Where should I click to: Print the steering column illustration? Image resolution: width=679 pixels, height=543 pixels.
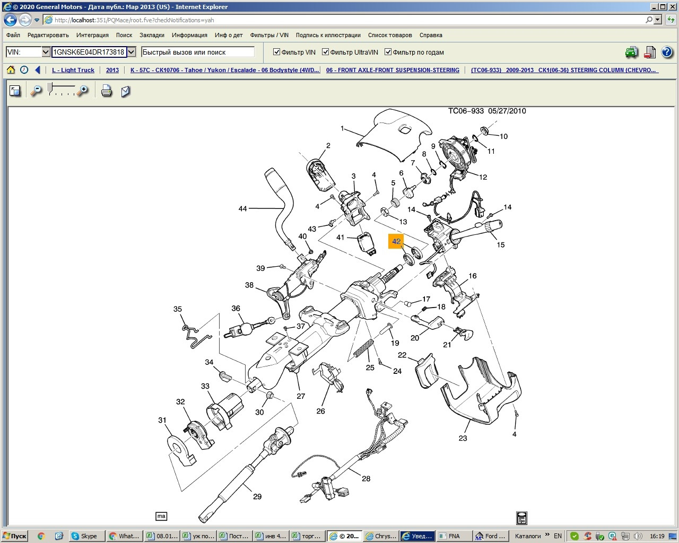pos(107,91)
